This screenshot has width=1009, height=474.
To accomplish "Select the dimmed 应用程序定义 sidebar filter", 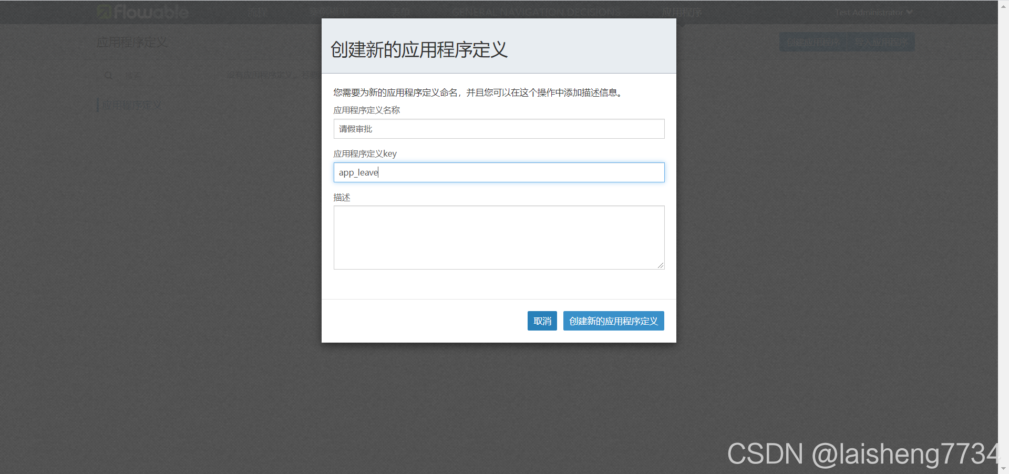I will [131, 105].
